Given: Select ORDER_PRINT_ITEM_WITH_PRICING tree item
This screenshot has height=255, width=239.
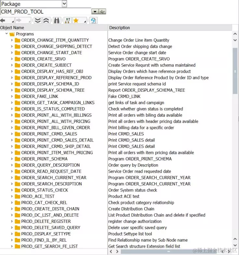Looking at the screenshot, I should [57, 153].
